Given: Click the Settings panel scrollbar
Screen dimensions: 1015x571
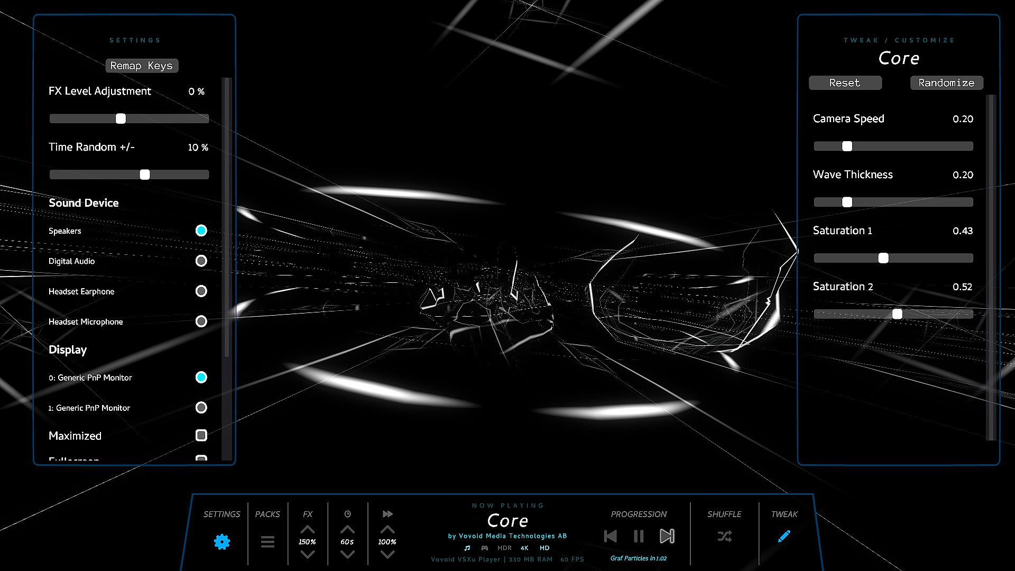Looking at the screenshot, I should click(227, 217).
